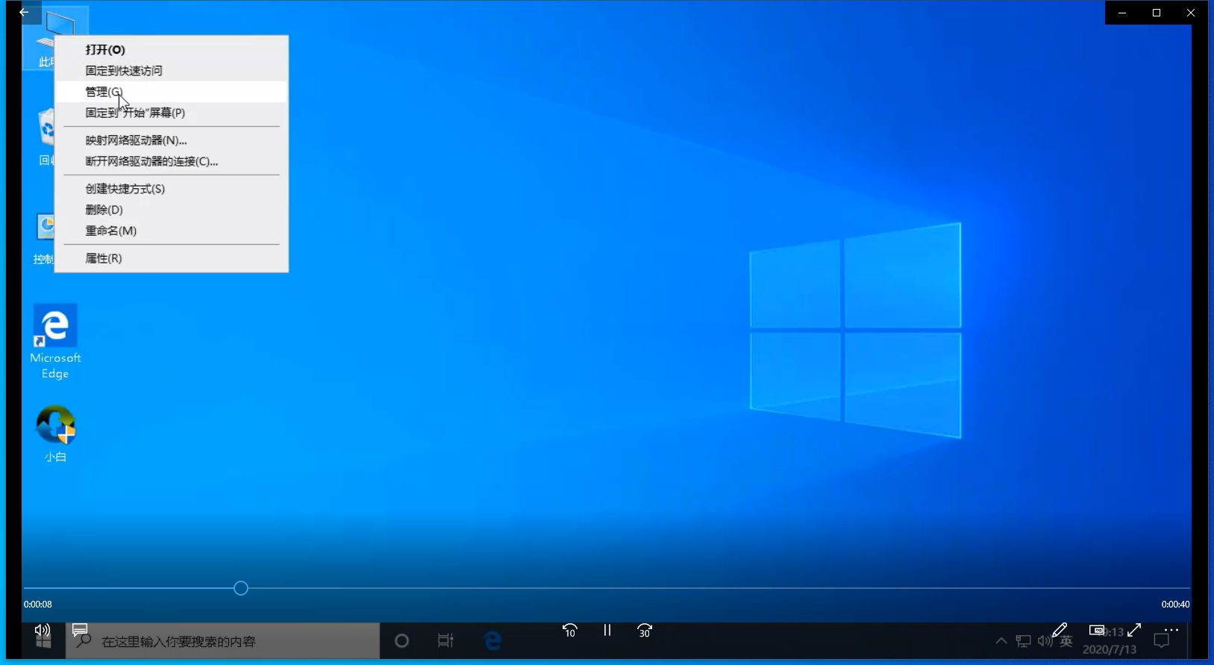
Task: Expand the system tray hidden icons chevron
Action: (x=1001, y=640)
